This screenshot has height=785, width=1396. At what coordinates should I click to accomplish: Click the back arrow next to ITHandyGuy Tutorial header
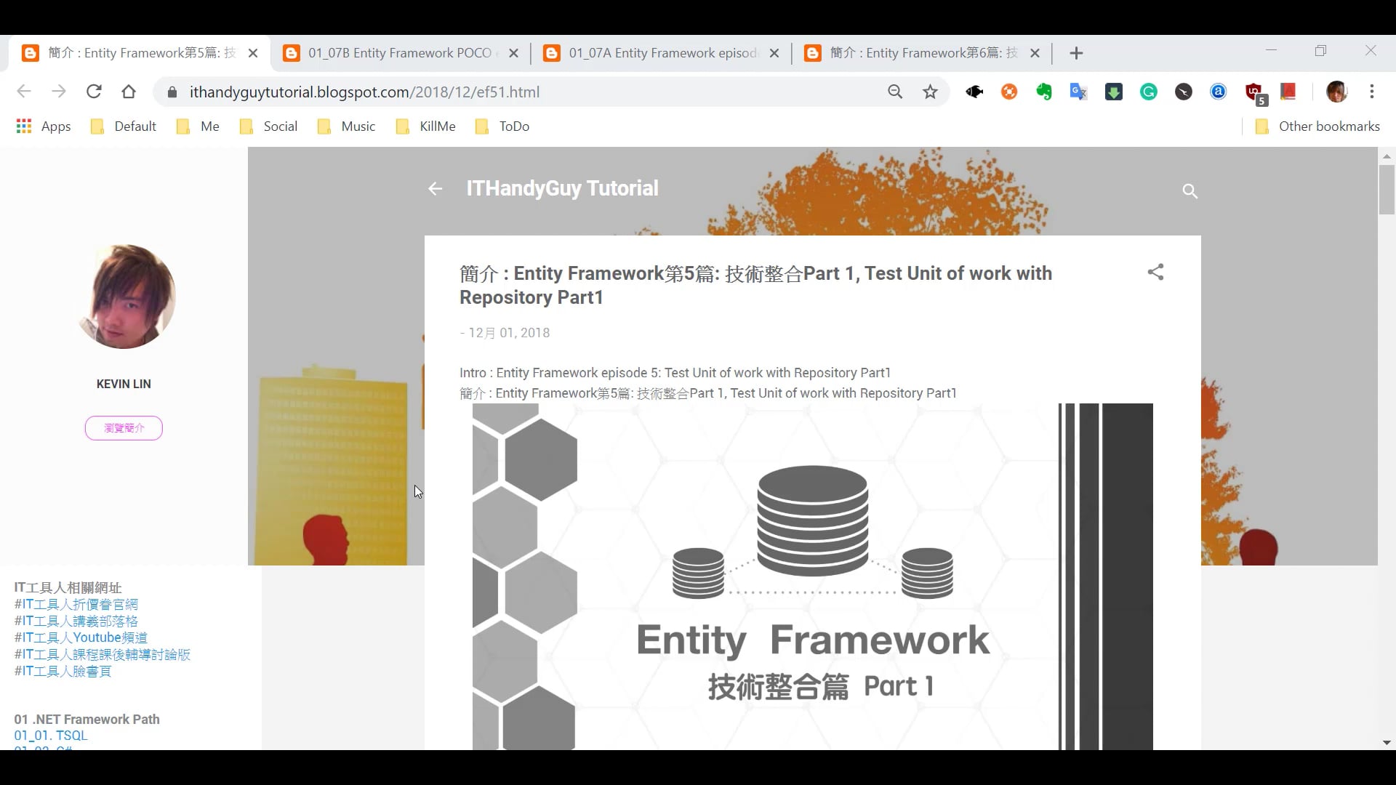click(434, 189)
